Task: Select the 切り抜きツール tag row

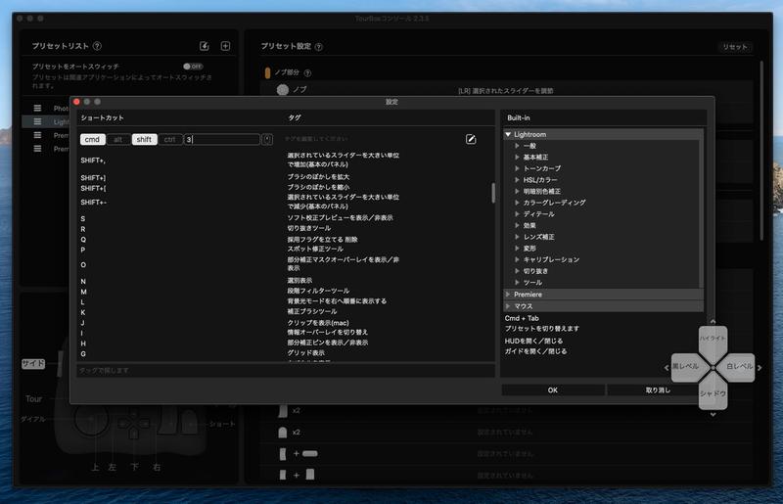Action: (309, 228)
